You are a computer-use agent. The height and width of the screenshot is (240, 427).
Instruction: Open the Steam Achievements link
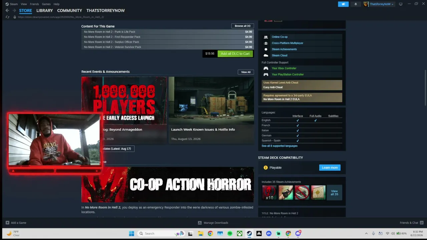click(x=284, y=49)
